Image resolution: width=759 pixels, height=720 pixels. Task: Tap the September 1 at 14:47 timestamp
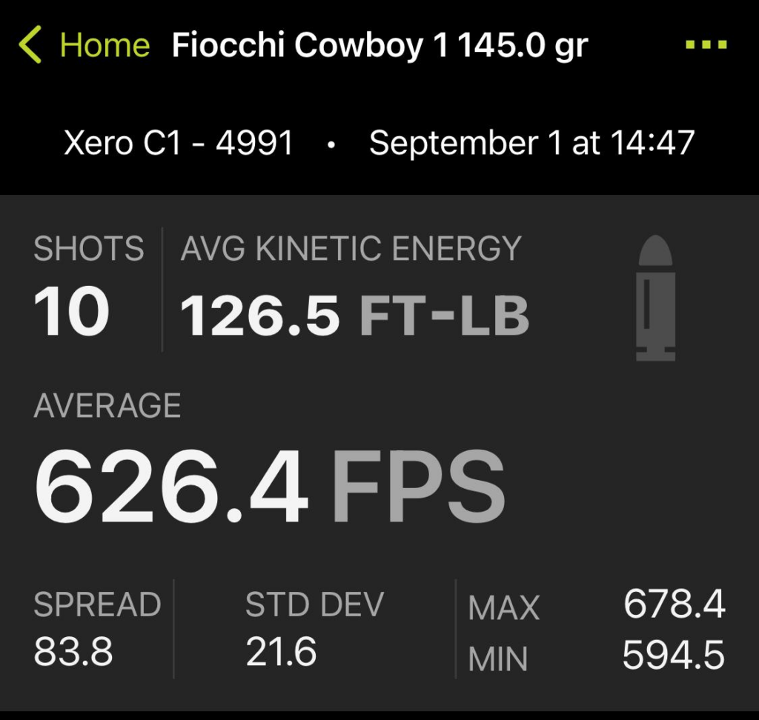click(x=531, y=142)
